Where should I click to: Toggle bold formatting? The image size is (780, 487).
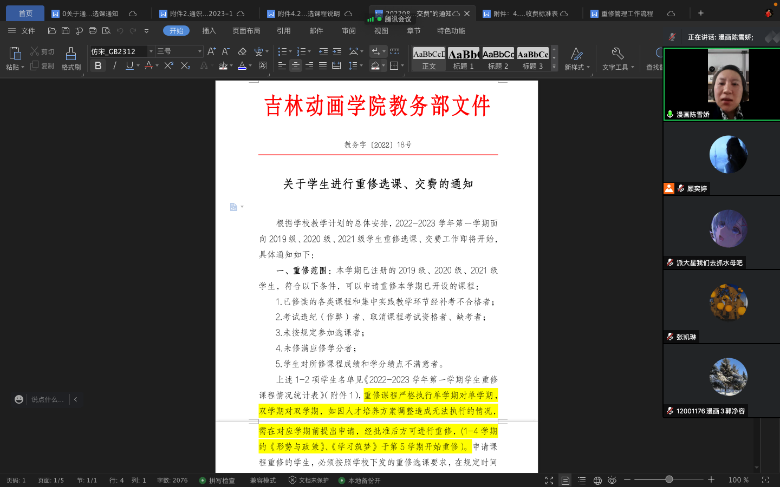coord(98,65)
